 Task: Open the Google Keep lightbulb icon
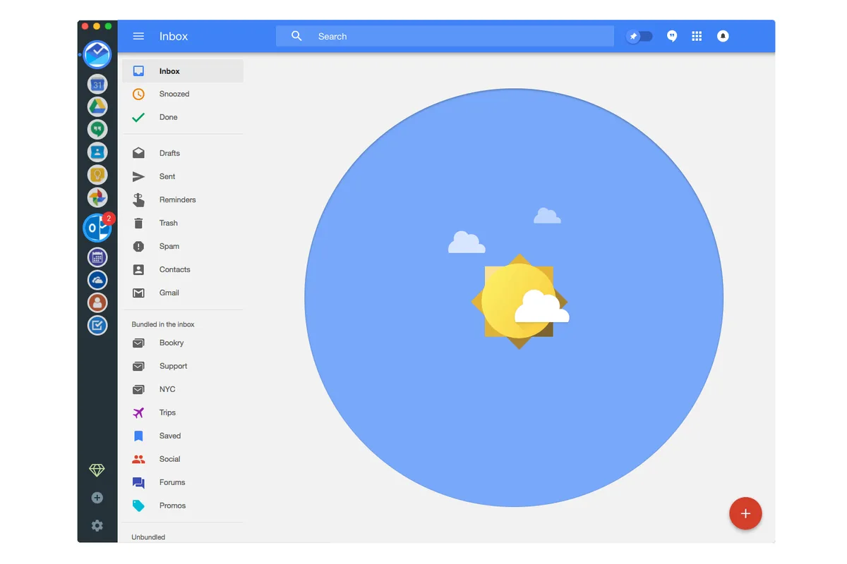coord(97,174)
